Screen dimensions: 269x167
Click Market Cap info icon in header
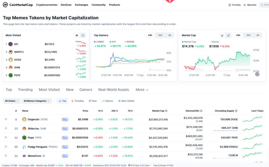point(166,111)
